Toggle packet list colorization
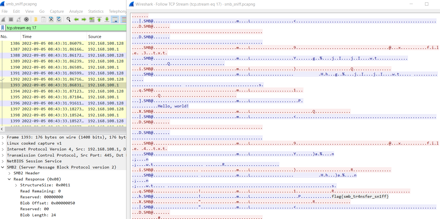 point(123,19)
